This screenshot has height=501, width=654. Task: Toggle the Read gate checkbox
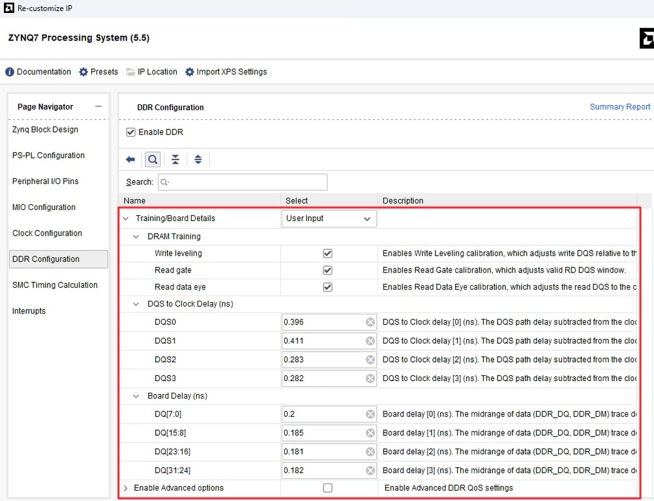click(x=327, y=270)
